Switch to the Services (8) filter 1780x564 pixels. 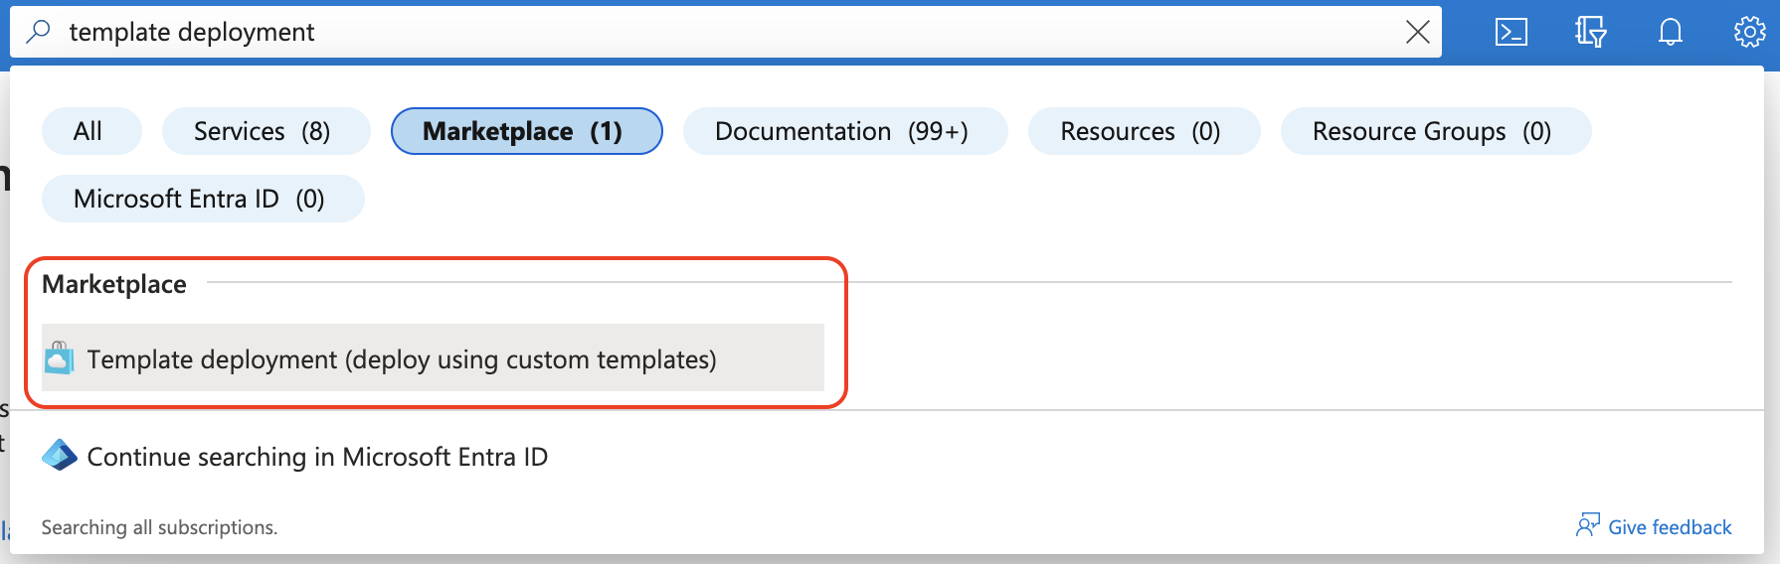pos(265,131)
